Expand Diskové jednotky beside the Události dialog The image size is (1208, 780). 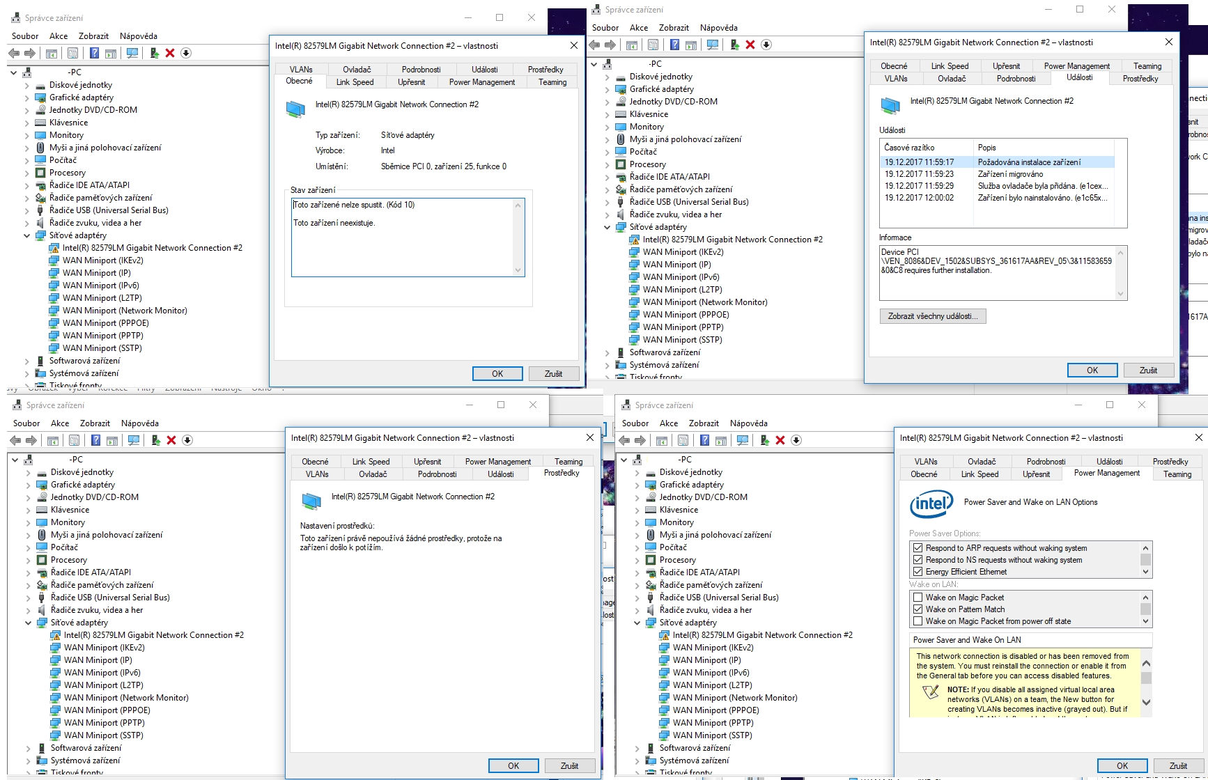[x=607, y=77]
